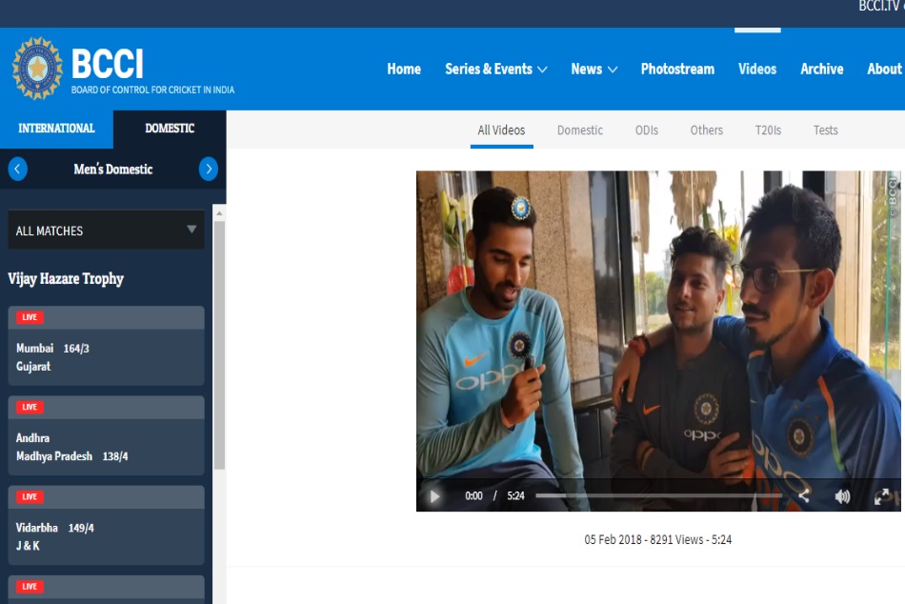Open the Photostream page
Screen dimensions: 905x604
(677, 69)
